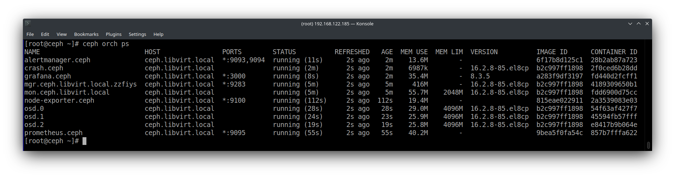675x178 pixels.
Task: Click container ID 28b2ab87a723
Action: coord(614,60)
